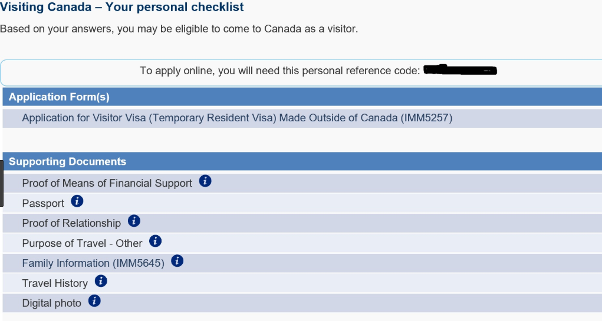Select Purpose of Travel - Other row
Screen dimensions: 602x321
click(x=302, y=243)
